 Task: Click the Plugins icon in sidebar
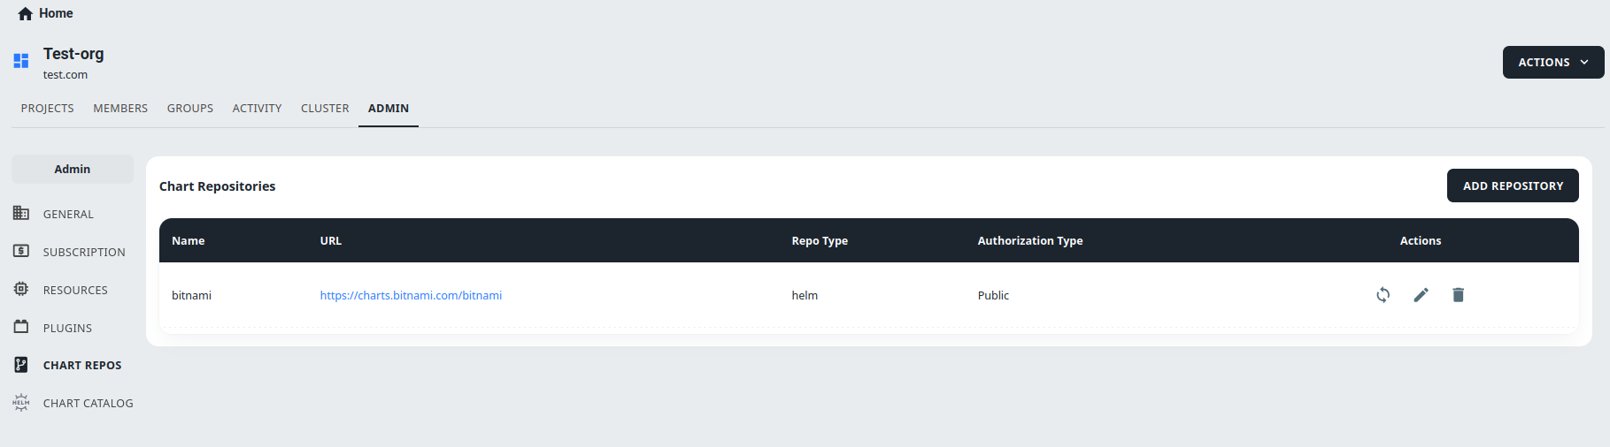[21, 327]
